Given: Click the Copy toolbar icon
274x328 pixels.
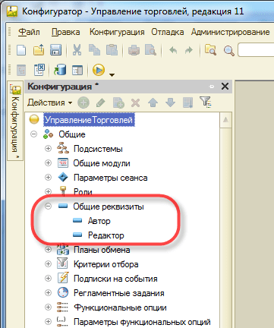Looking at the screenshot, I should pos(94,50).
